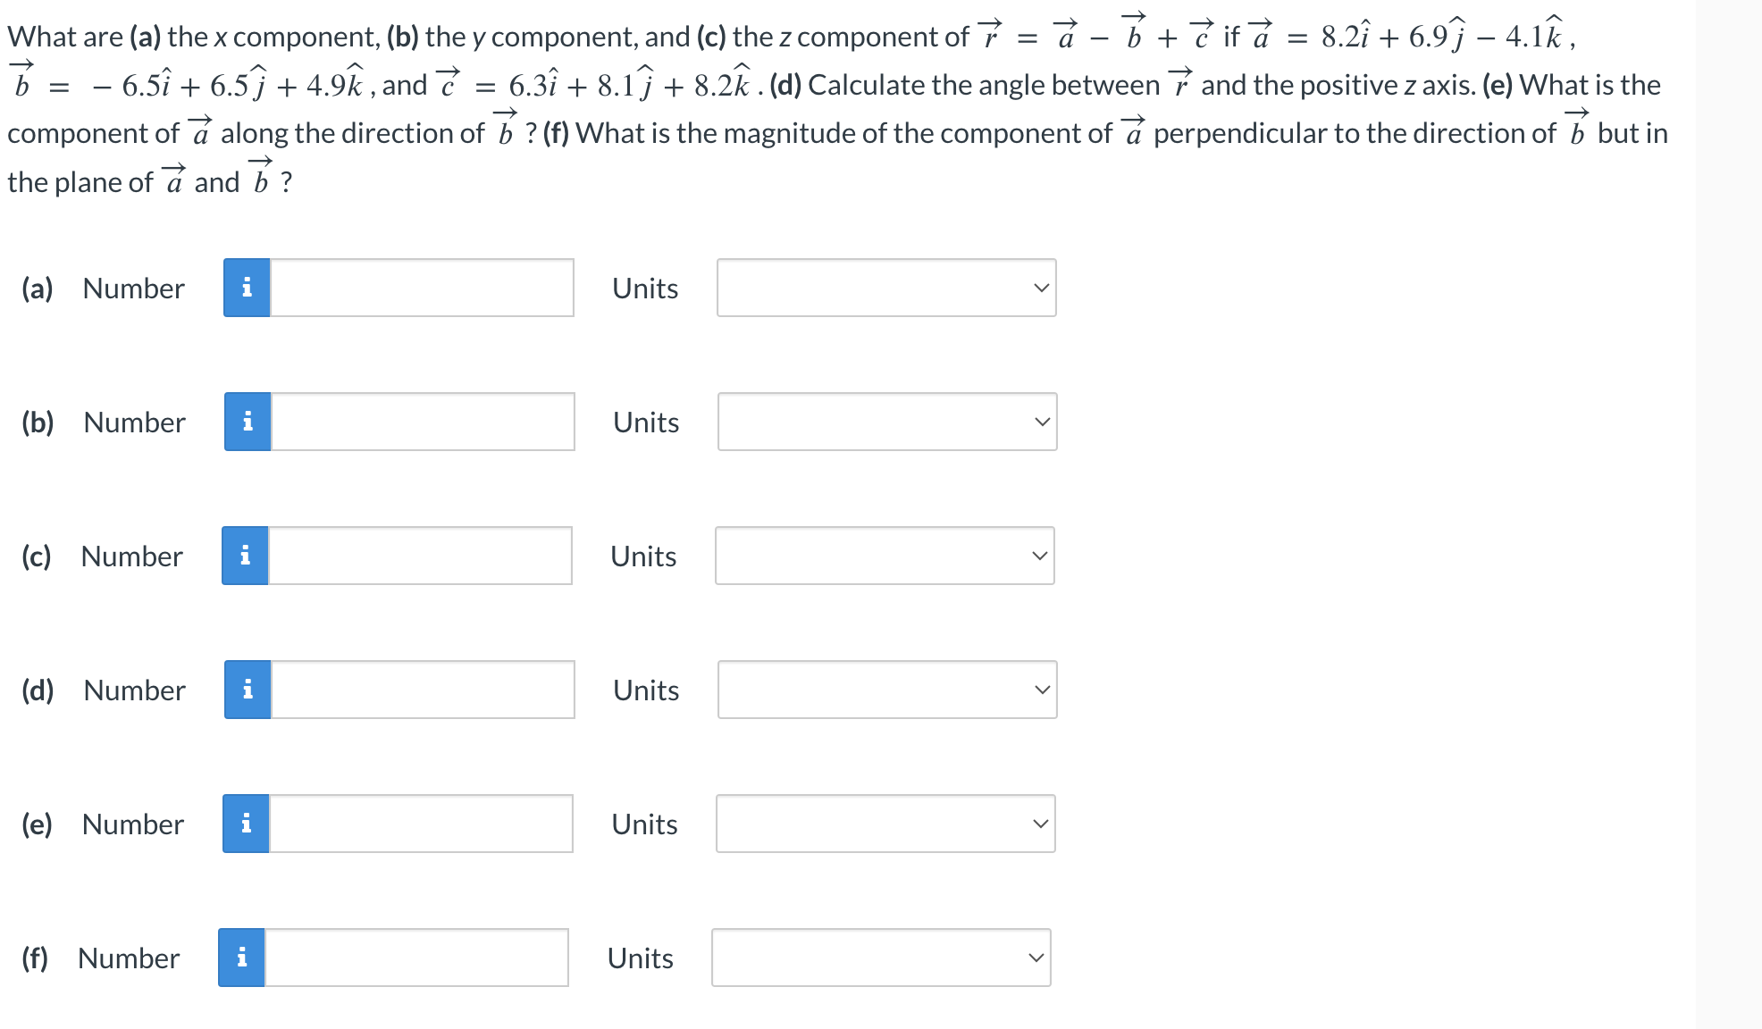
Task: Click the info icon beside part (c) Number field
Action: click(244, 556)
